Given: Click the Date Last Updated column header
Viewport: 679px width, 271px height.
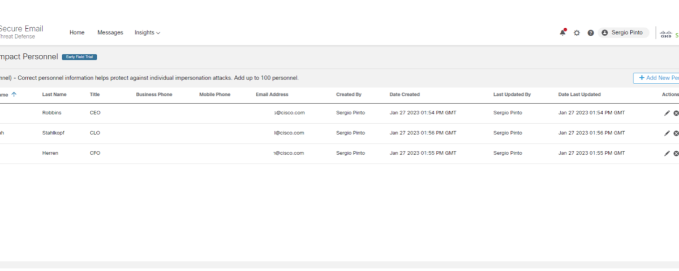Looking at the screenshot, I should (x=579, y=94).
